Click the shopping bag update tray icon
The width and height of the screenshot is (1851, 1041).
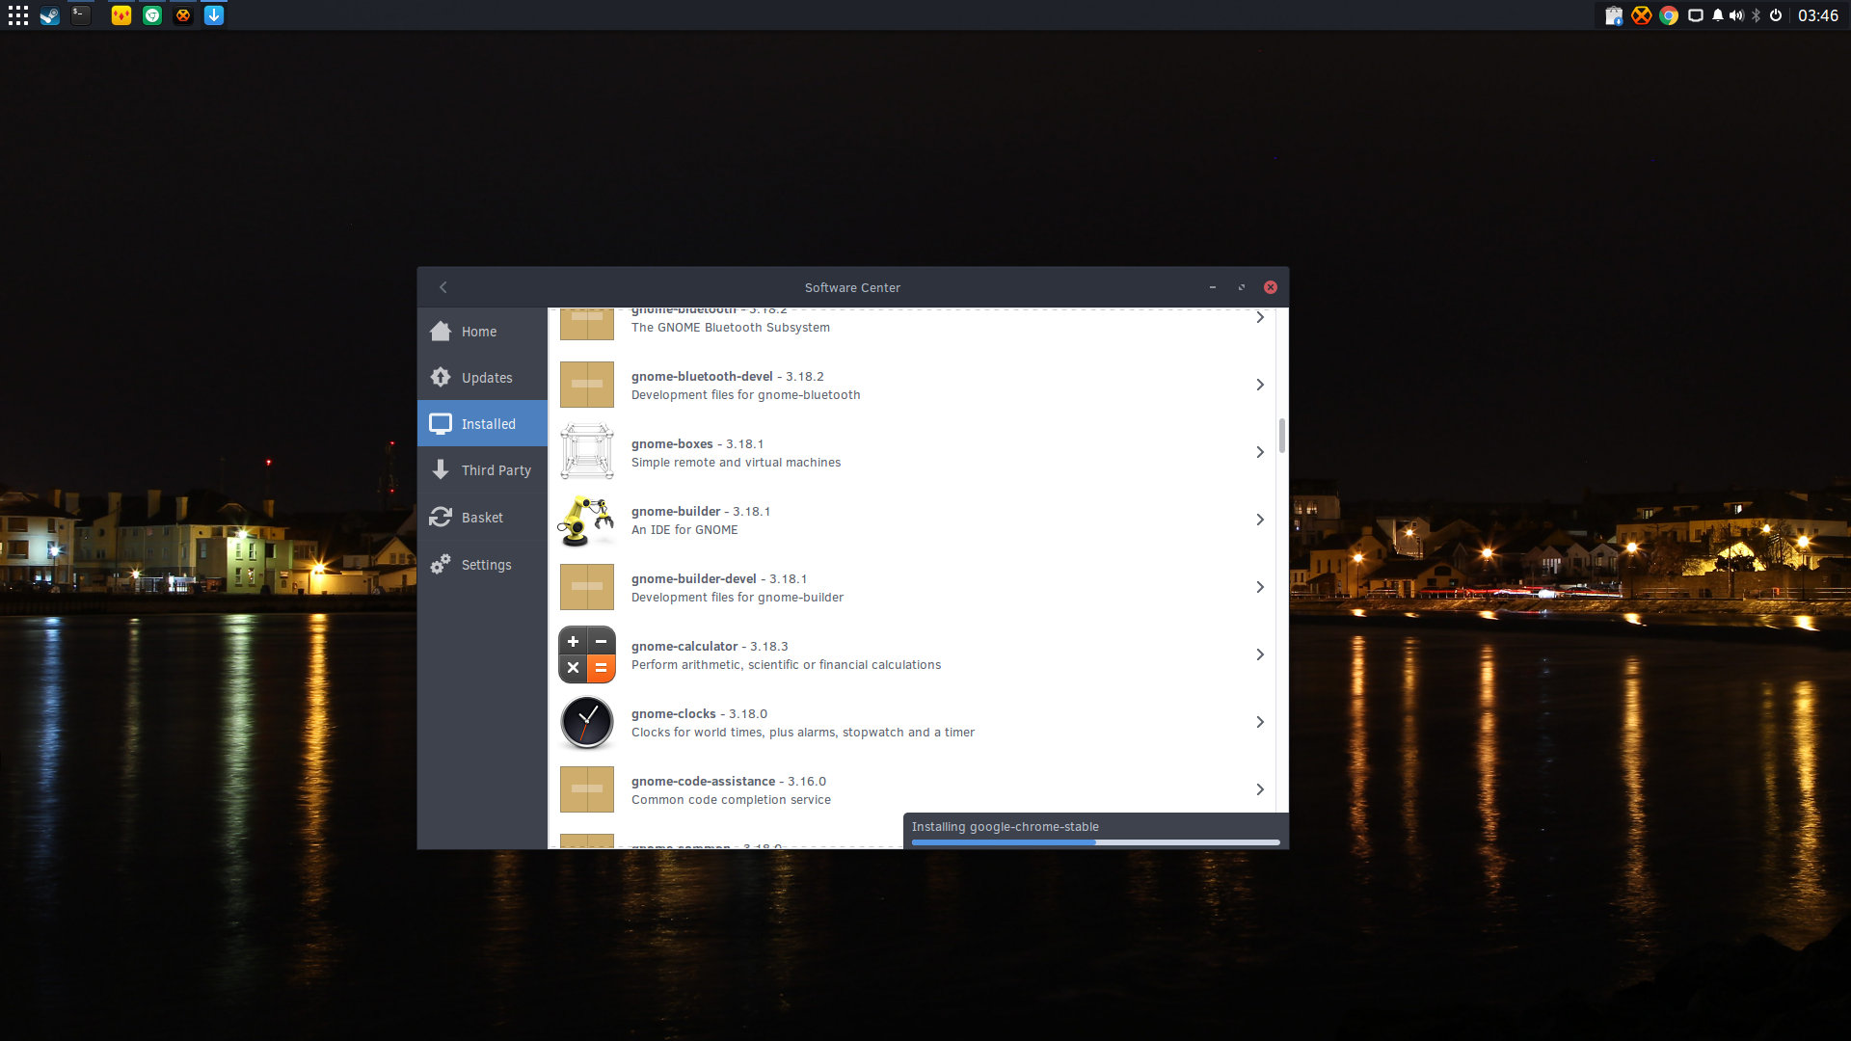point(1614,15)
